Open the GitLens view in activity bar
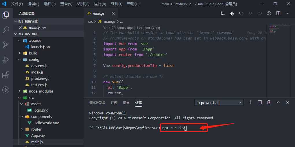The width and height of the screenshot is (295, 147). [x=6, y=90]
